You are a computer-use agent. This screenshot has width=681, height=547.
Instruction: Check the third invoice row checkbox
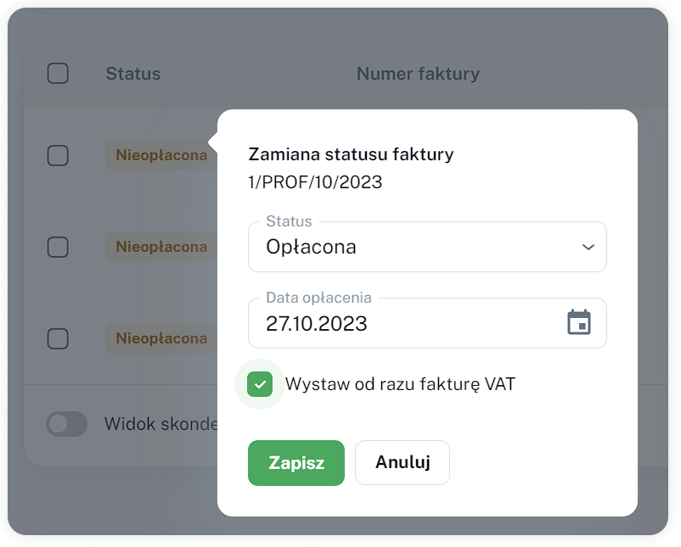(58, 338)
